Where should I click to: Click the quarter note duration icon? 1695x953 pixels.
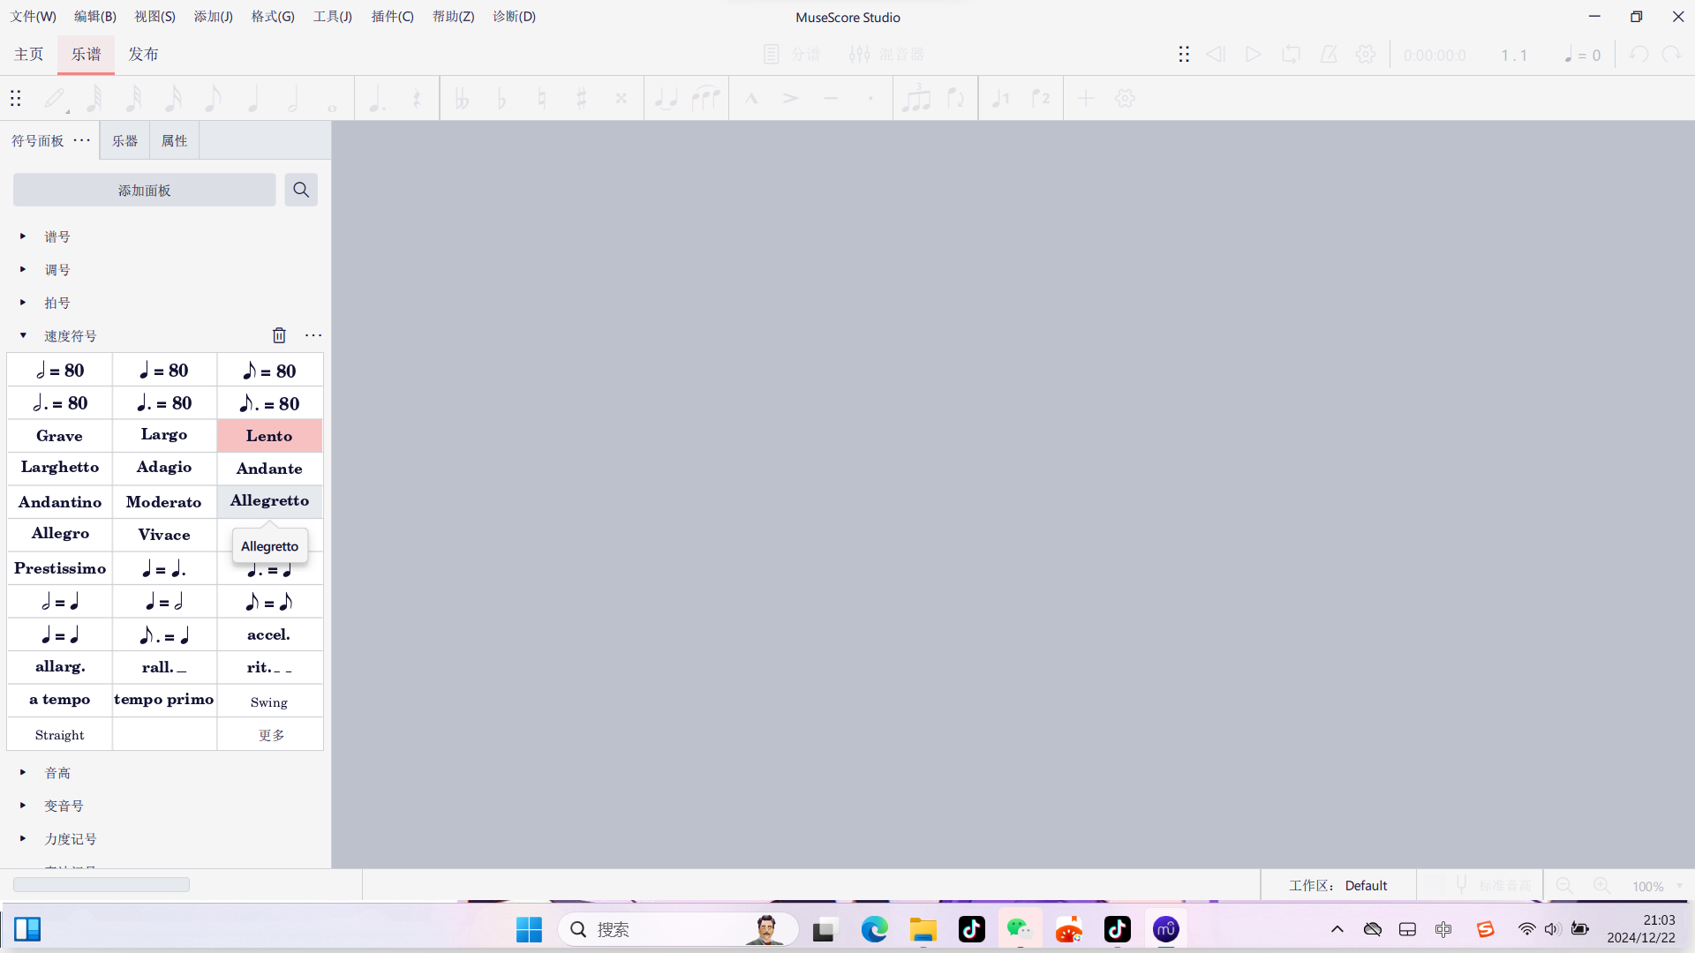tap(252, 98)
